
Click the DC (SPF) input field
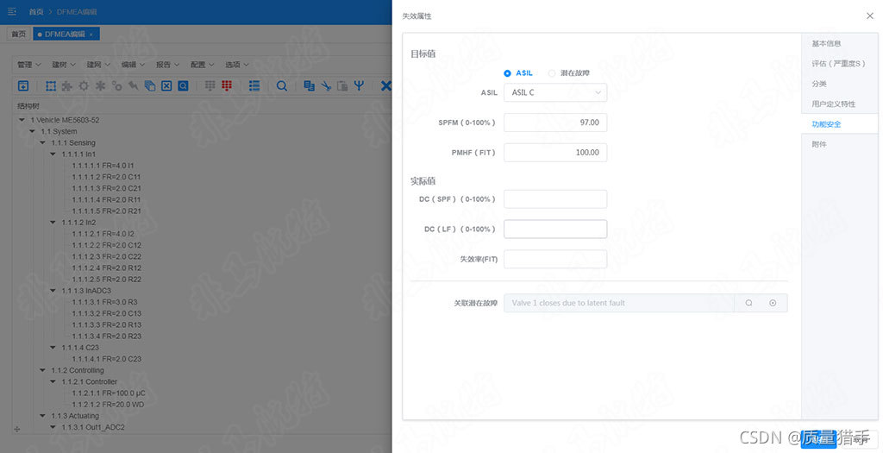pyautogui.click(x=555, y=199)
